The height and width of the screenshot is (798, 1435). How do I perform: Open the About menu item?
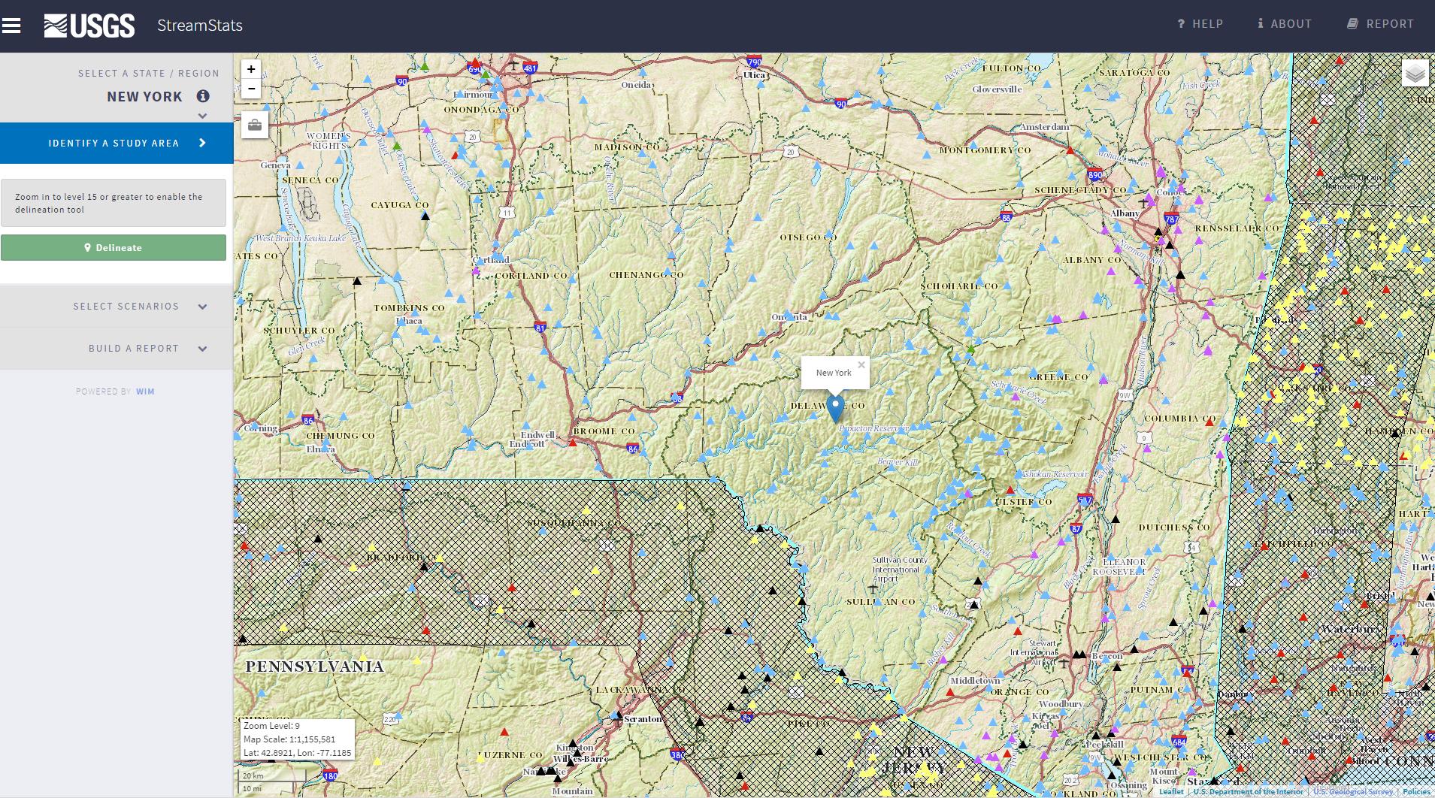coord(1285,24)
